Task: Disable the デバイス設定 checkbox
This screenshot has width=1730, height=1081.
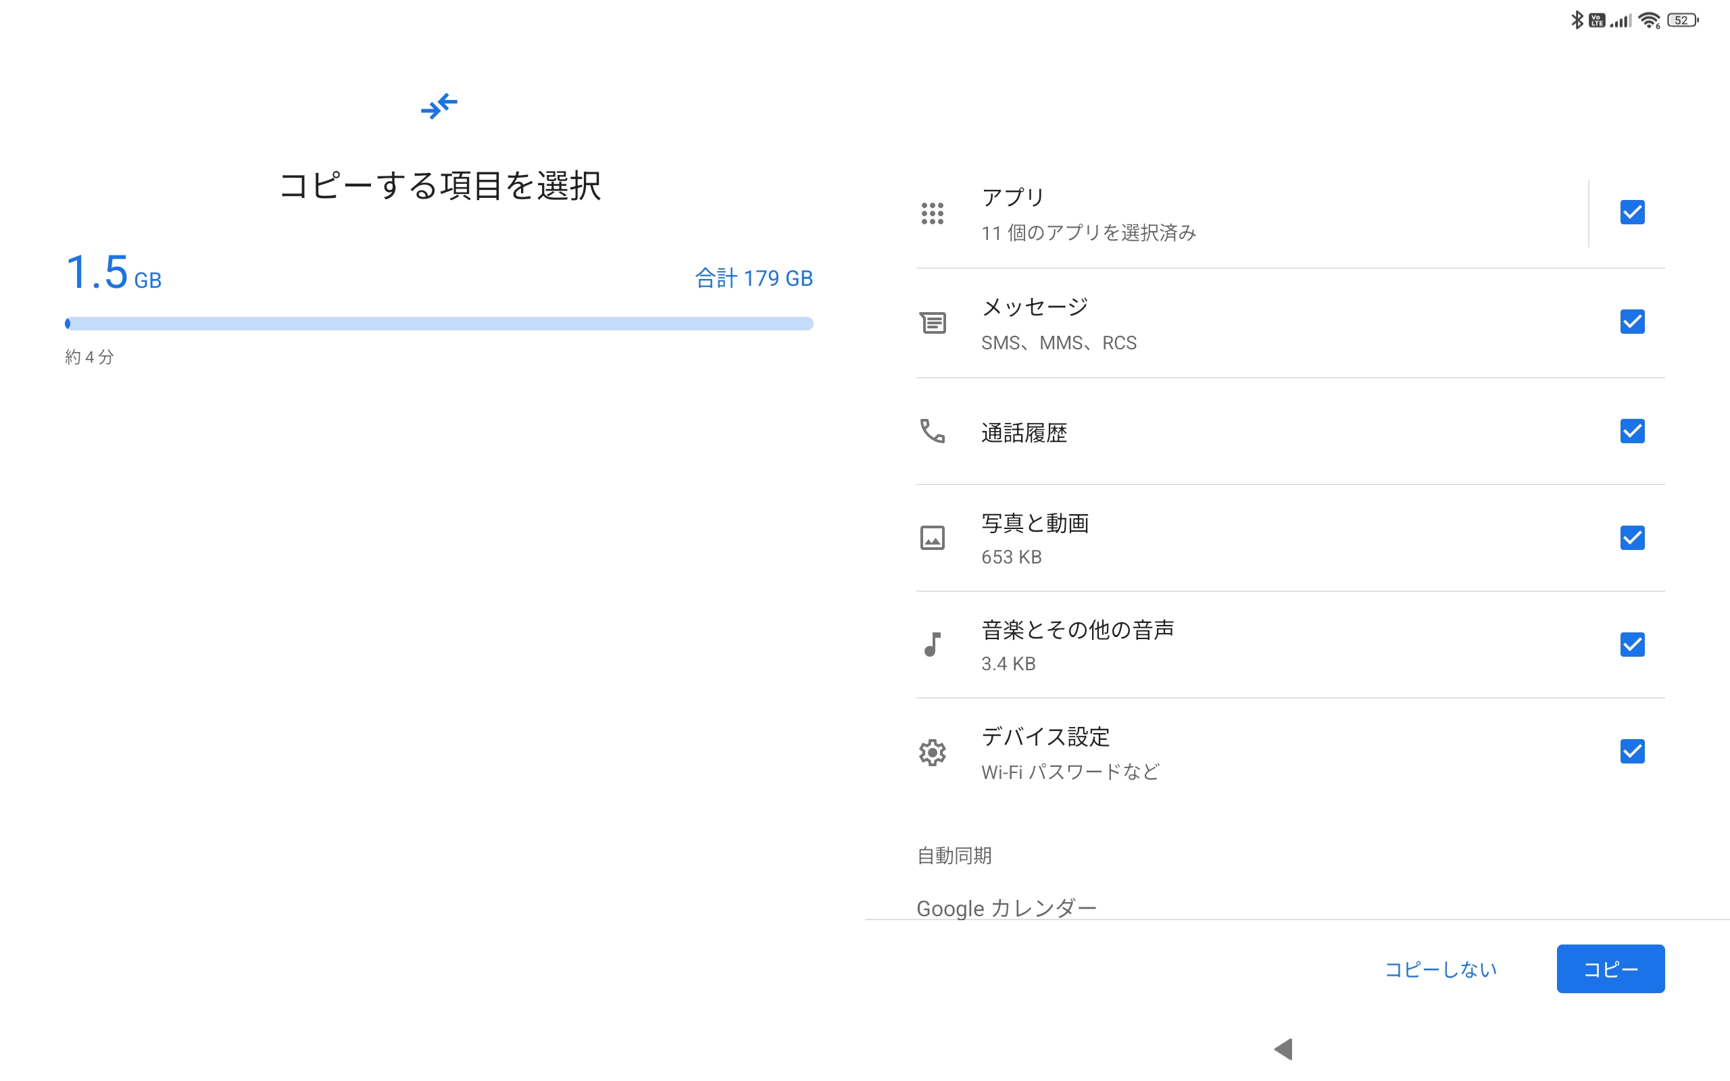Action: 1632,751
